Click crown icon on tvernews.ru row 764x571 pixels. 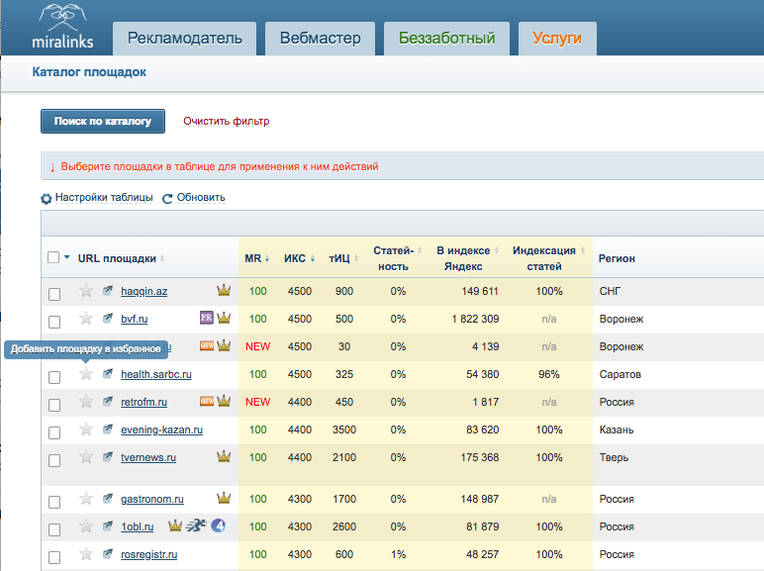click(224, 456)
